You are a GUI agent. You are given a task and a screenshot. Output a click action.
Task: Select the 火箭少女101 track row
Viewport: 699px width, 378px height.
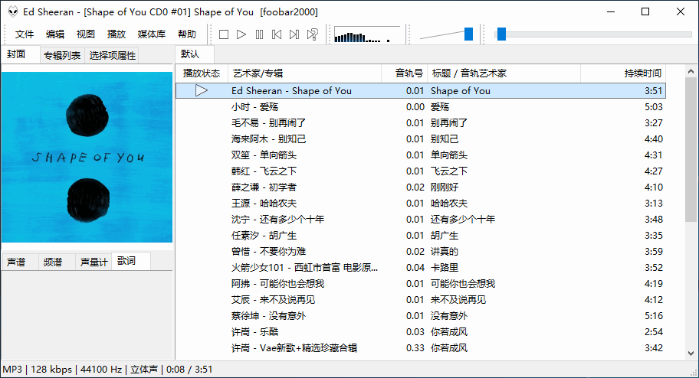pos(421,268)
